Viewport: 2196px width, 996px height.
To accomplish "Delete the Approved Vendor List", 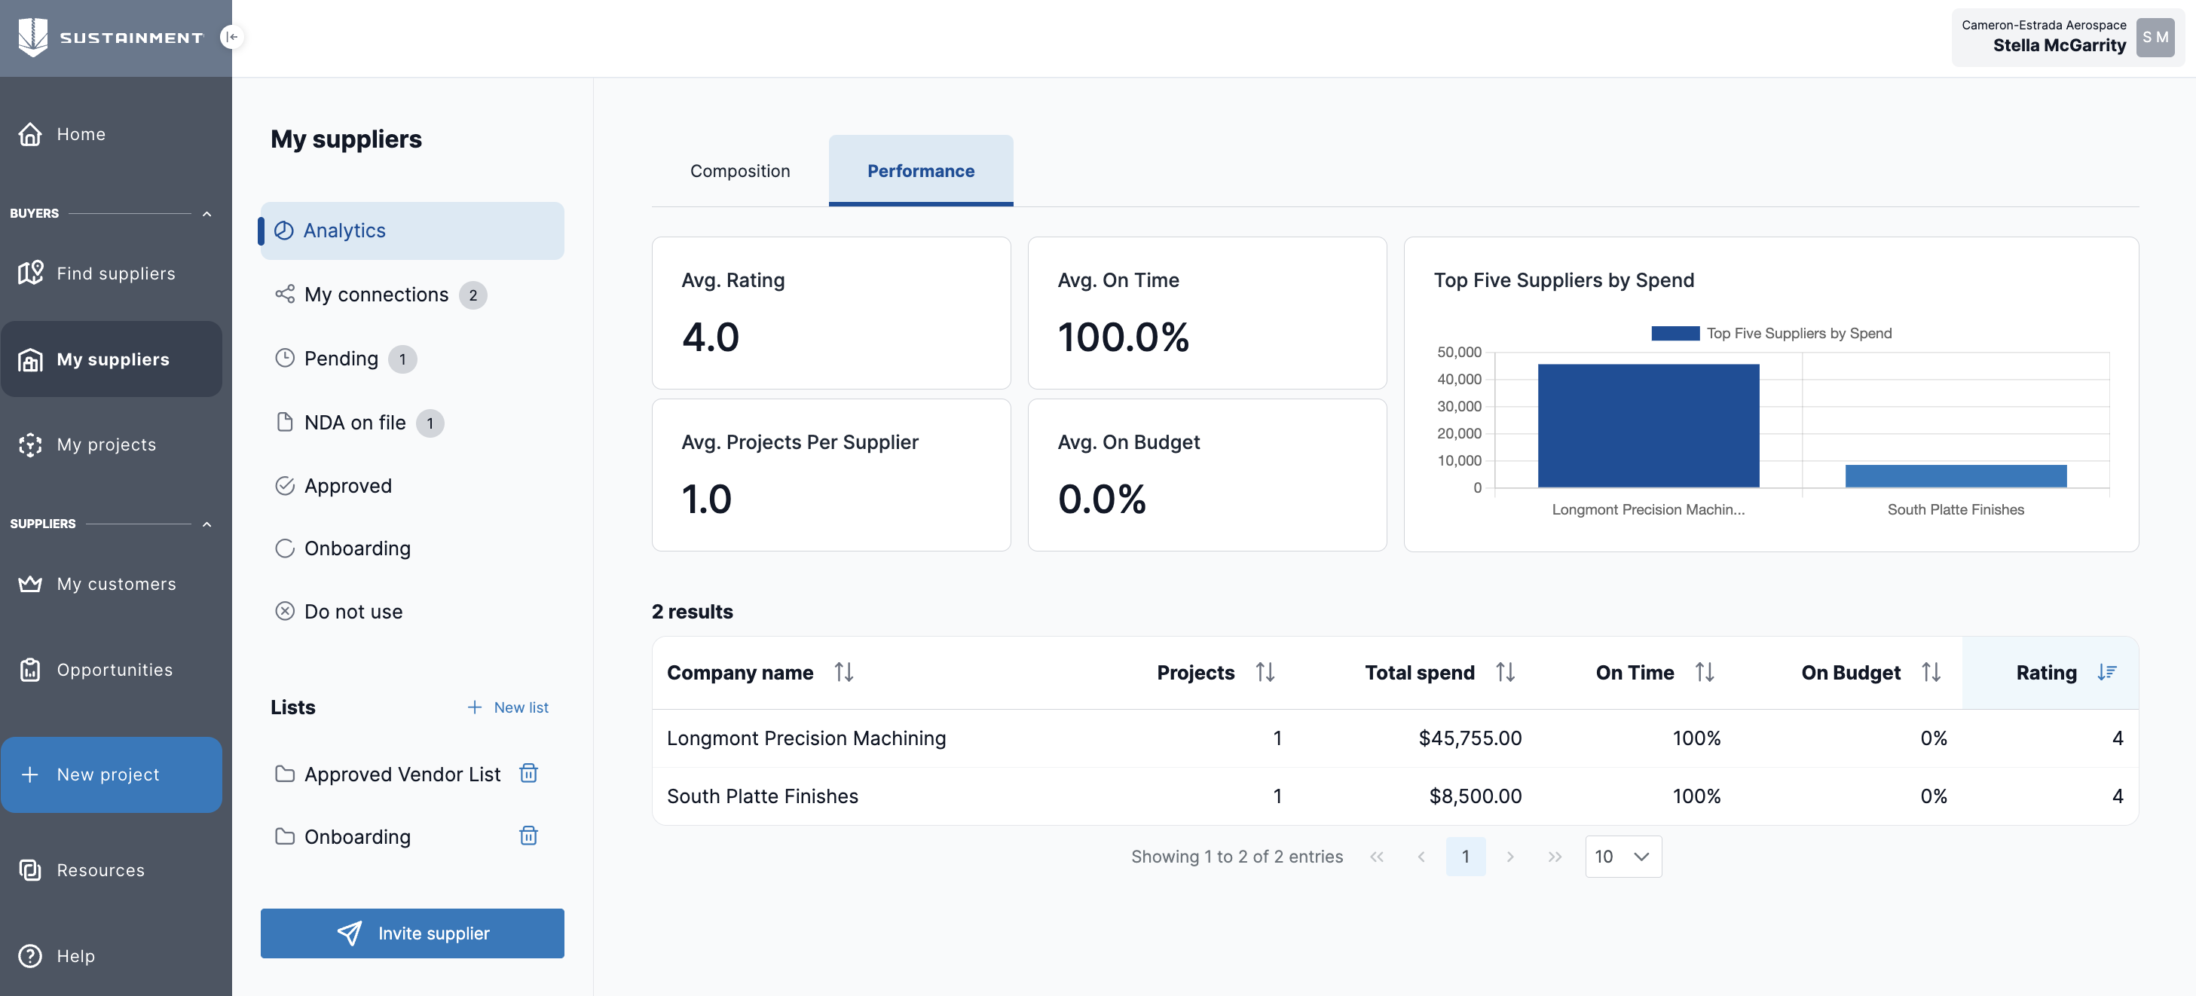I will (x=528, y=774).
